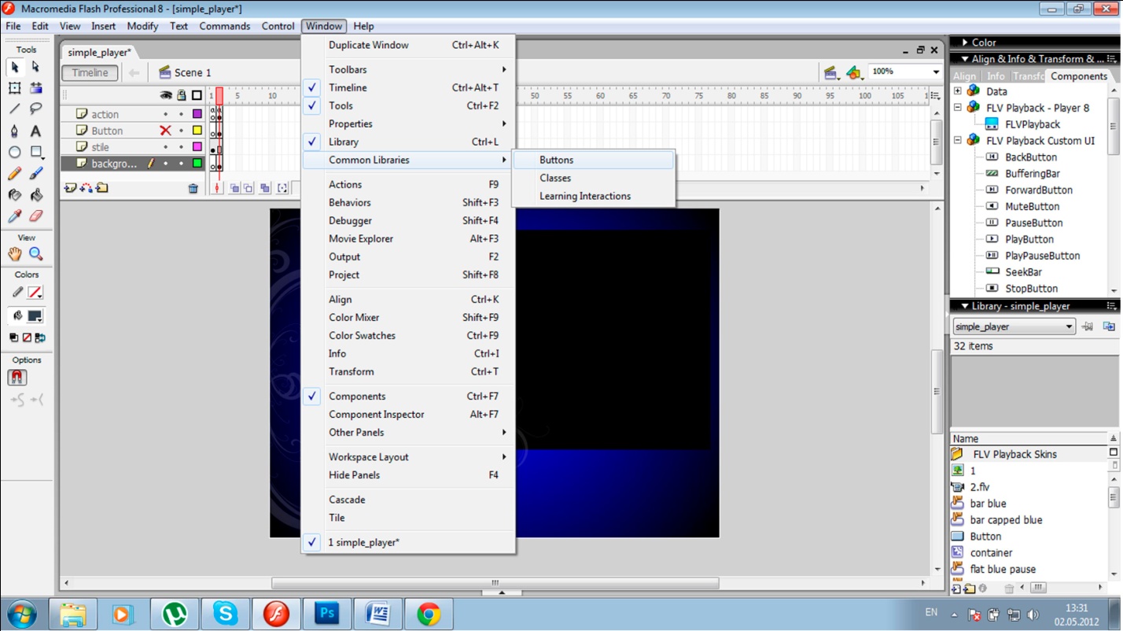
Task: Select the Zoom magnifier tool
Action: pyautogui.click(x=35, y=253)
